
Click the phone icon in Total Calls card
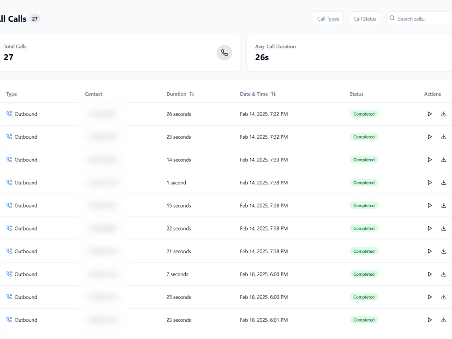point(224,53)
